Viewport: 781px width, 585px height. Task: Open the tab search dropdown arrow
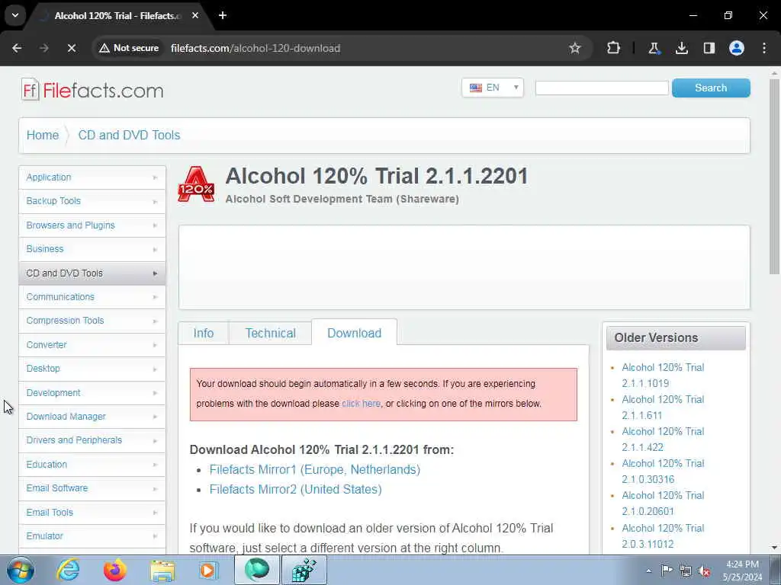tap(15, 15)
